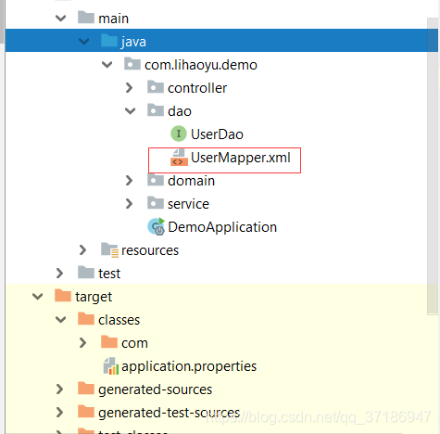Viewport: 440px width, 434px height.
Task: Click the controller package icon
Action: click(x=156, y=87)
